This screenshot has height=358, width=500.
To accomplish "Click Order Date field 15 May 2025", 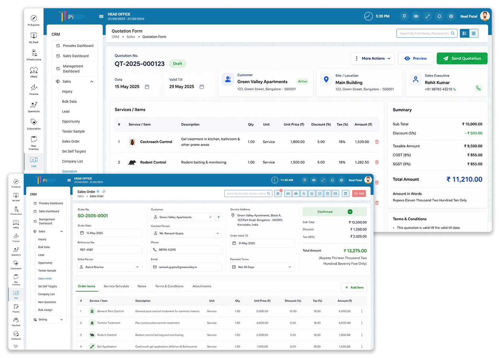I will pos(110,233).
